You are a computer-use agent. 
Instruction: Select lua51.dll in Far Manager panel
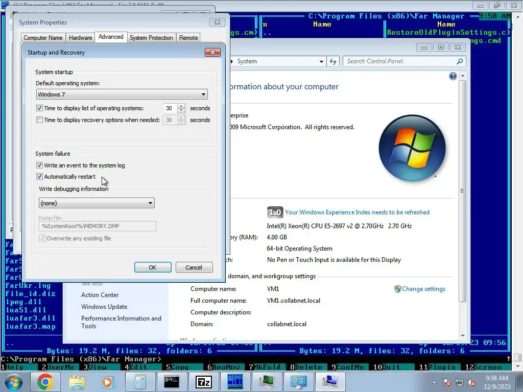click(x=26, y=310)
